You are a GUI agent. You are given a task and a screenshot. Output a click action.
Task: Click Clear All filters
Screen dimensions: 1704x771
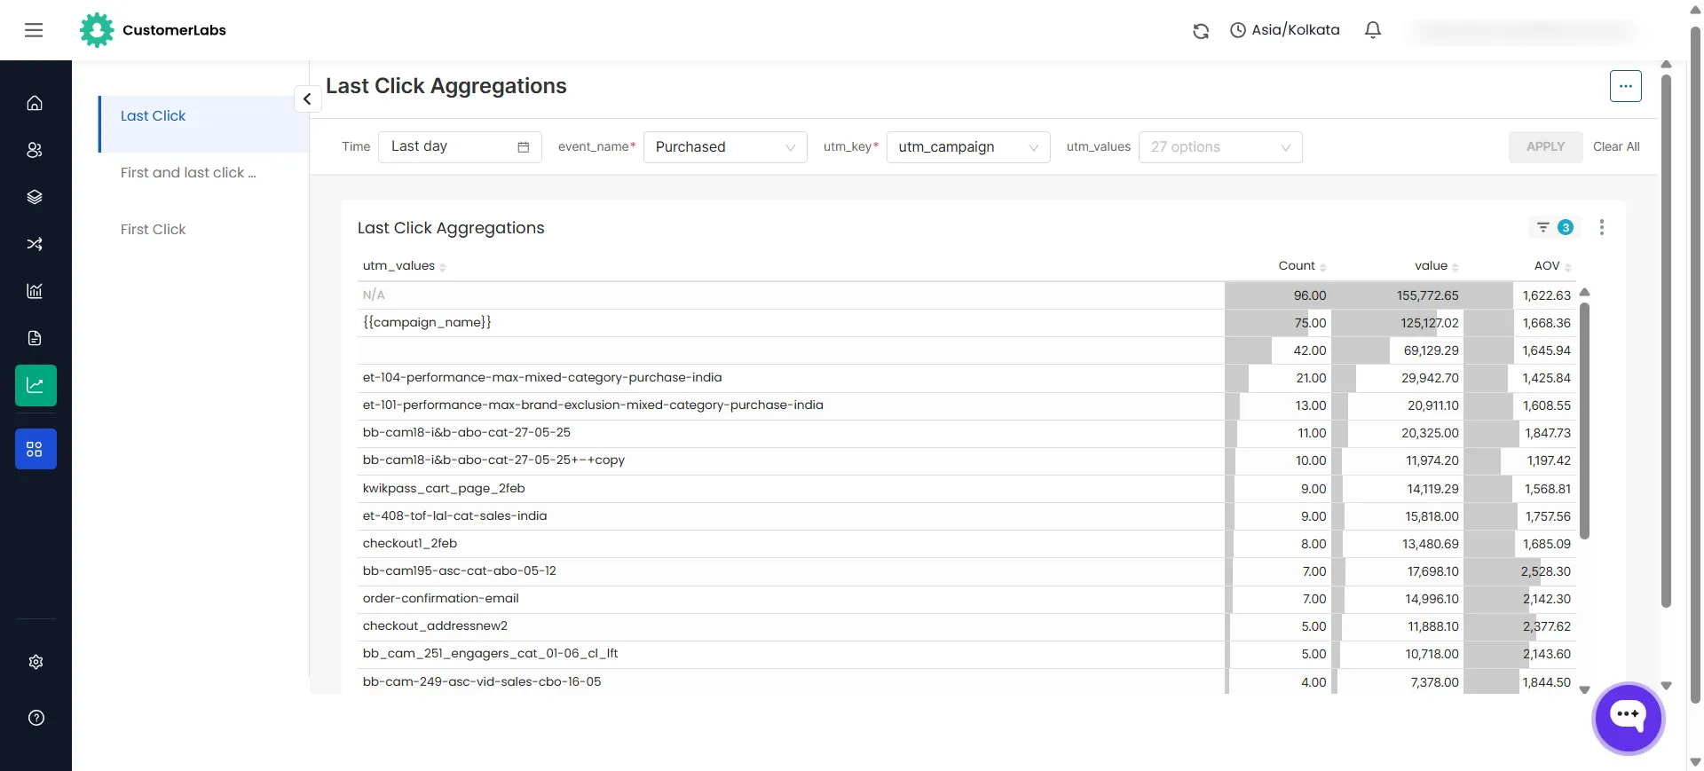1616,147
